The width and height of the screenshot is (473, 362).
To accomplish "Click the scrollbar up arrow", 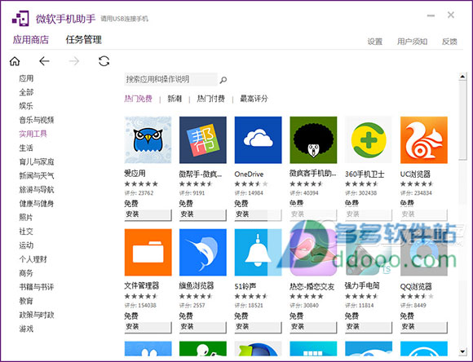I will point(462,77).
